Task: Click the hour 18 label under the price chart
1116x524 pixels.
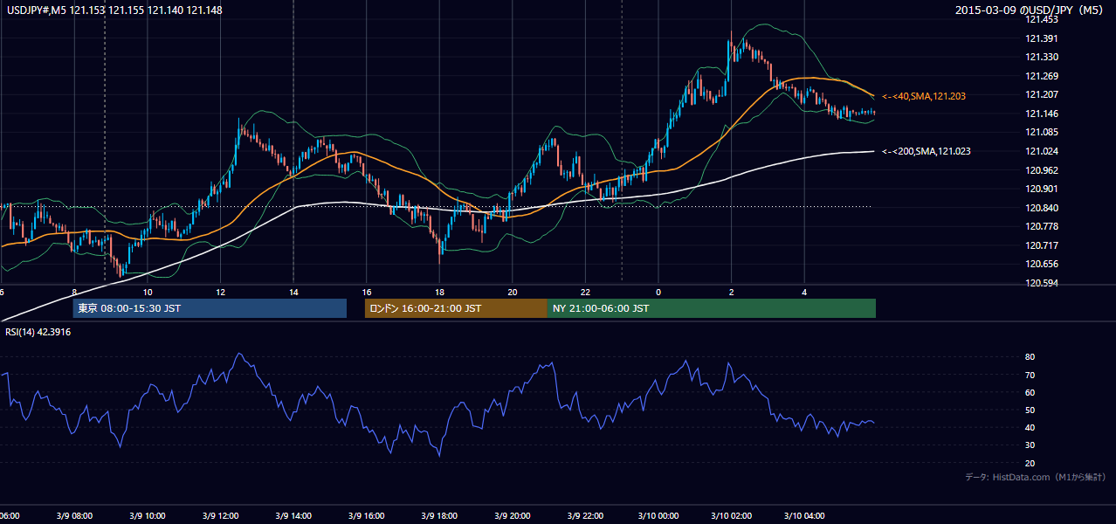Action: (x=439, y=292)
